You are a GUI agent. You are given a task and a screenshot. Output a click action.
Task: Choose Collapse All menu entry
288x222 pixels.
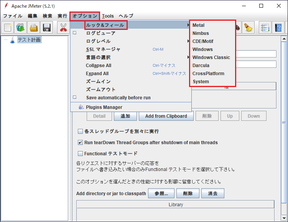coord(130,65)
